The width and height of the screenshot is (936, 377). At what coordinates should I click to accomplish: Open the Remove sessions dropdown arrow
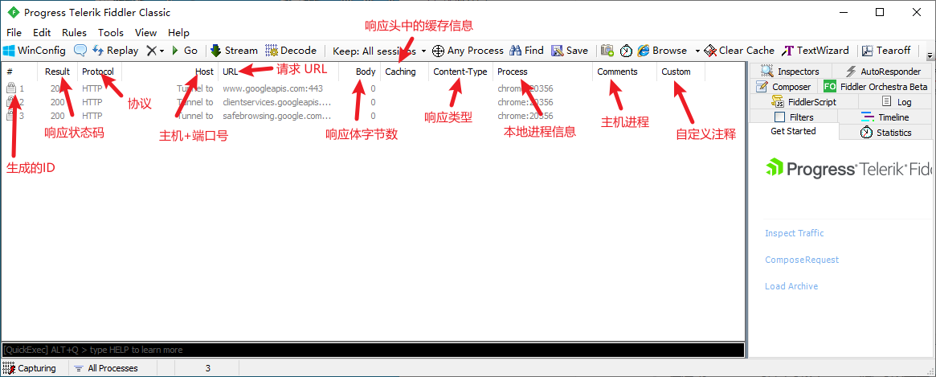161,51
